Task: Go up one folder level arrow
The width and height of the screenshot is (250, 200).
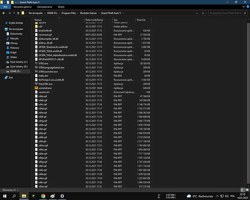Action: click(18, 13)
